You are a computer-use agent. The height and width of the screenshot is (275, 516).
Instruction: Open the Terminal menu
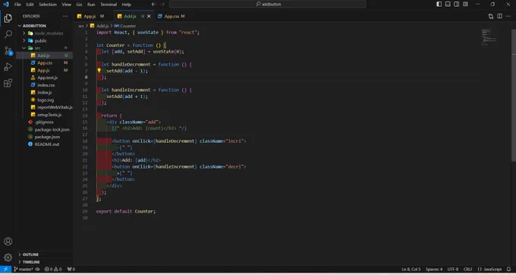109,5
